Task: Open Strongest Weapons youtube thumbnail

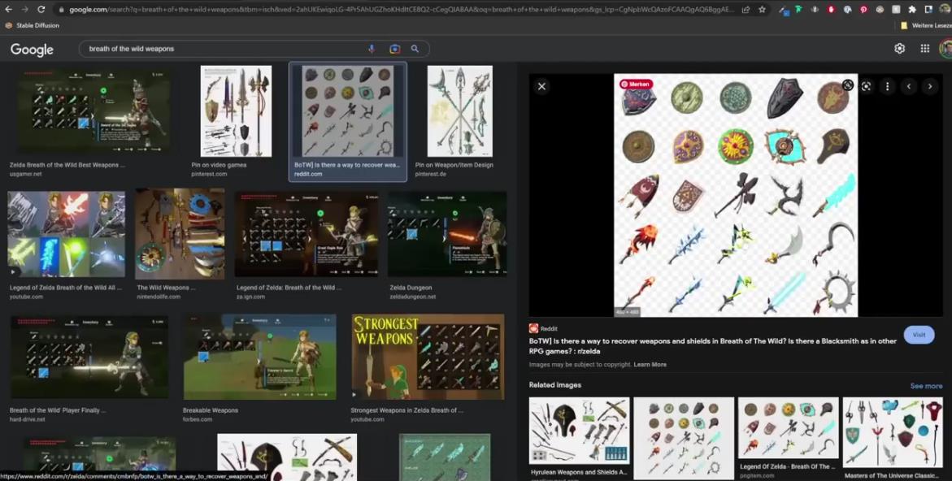Action: (x=428, y=357)
